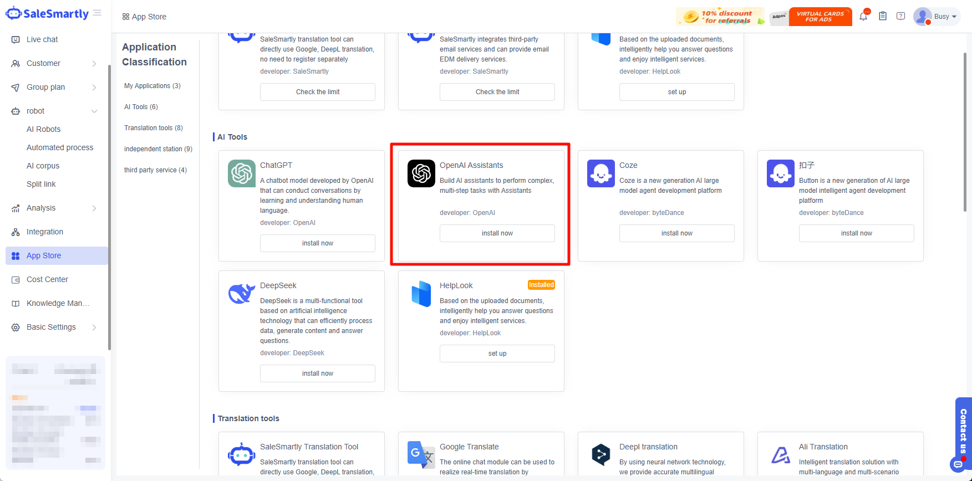Click the "developer: OpenAI" text under ChatGPT
The height and width of the screenshot is (481, 972).
[x=288, y=223]
